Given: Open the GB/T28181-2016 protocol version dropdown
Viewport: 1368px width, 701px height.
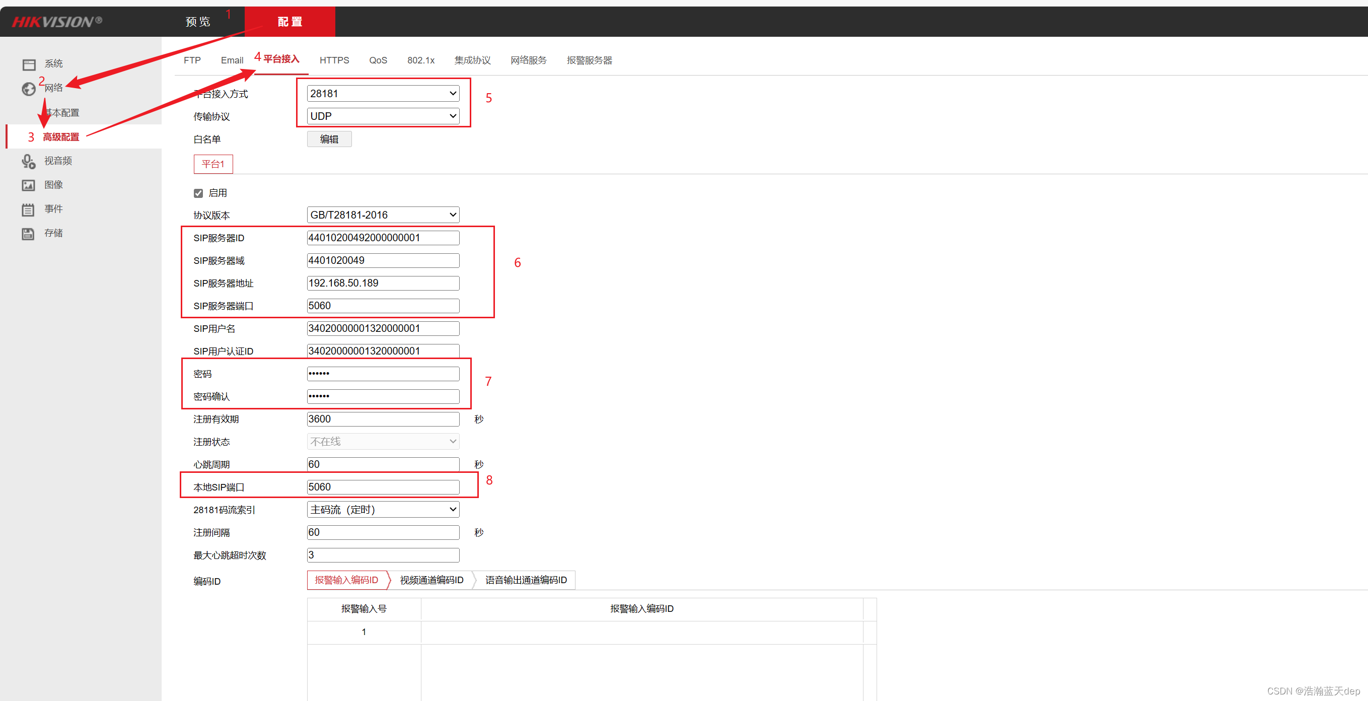Looking at the screenshot, I should [383, 215].
